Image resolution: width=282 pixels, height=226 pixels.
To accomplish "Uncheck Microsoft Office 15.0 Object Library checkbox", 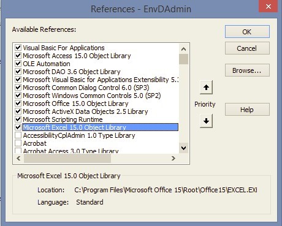I will pos(18,104).
